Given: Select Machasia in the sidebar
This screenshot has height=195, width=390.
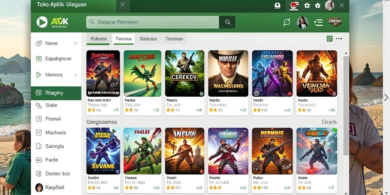Looking at the screenshot, I should [56, 133].
